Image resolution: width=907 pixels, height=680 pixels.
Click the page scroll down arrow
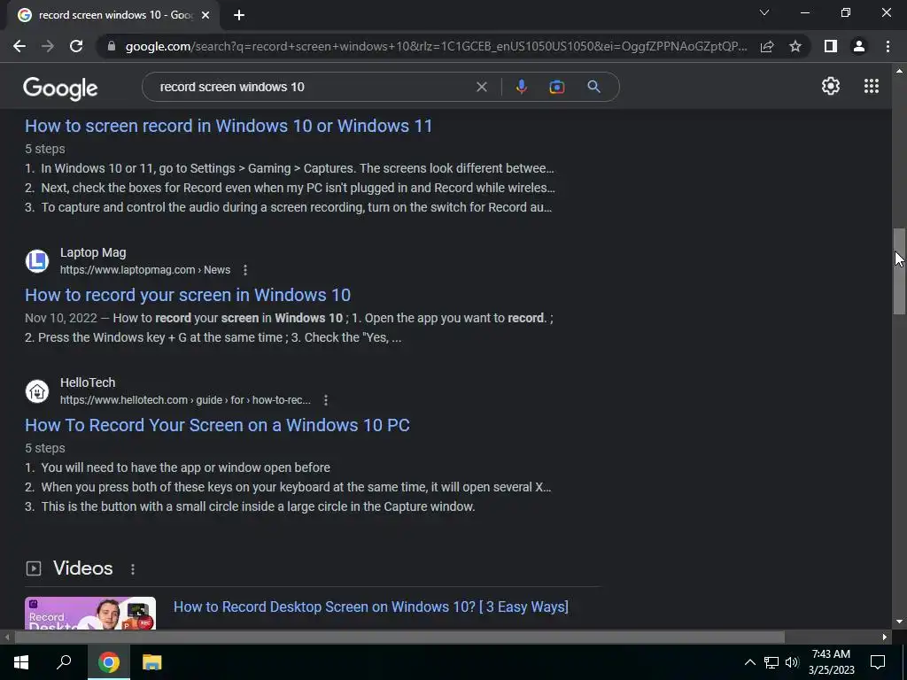(x=899, y=622)
